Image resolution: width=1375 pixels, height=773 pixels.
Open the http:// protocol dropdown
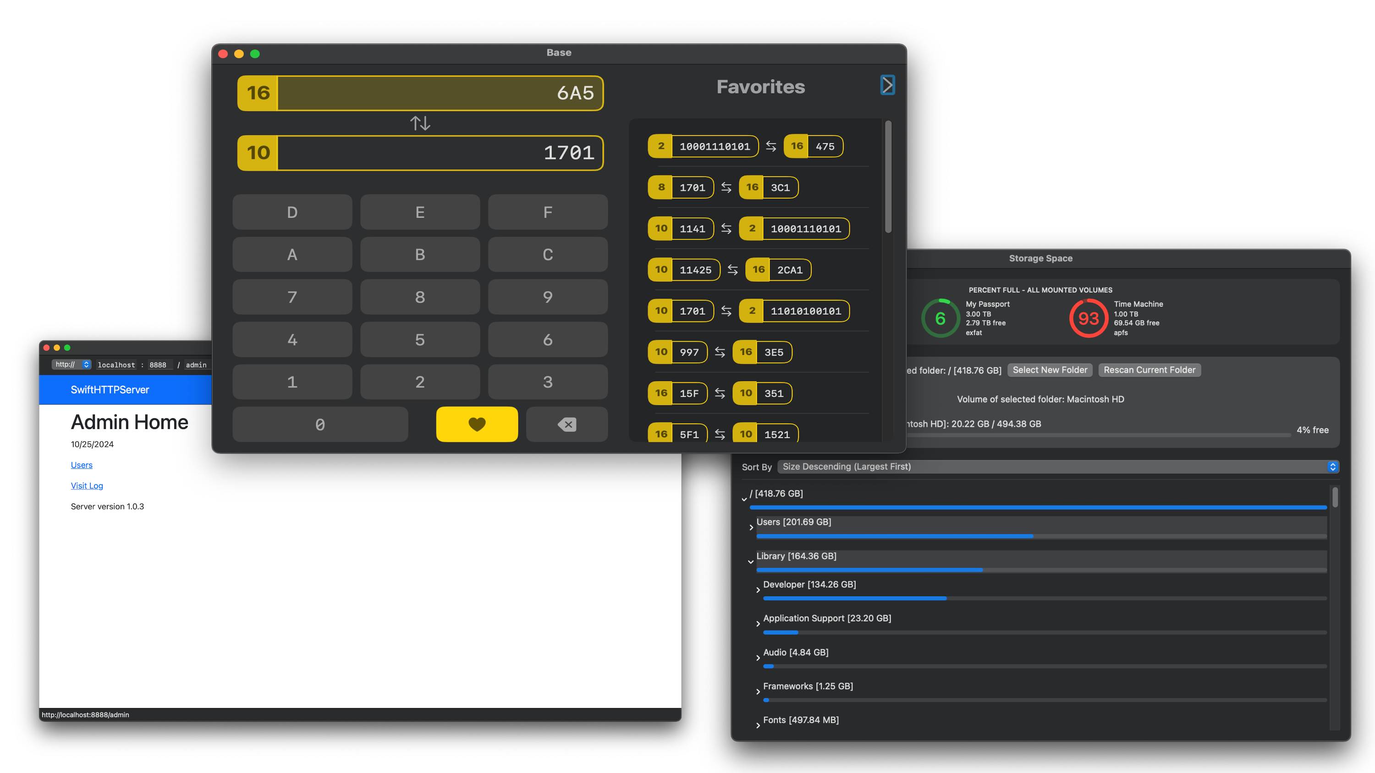click(x=72, y=365)
